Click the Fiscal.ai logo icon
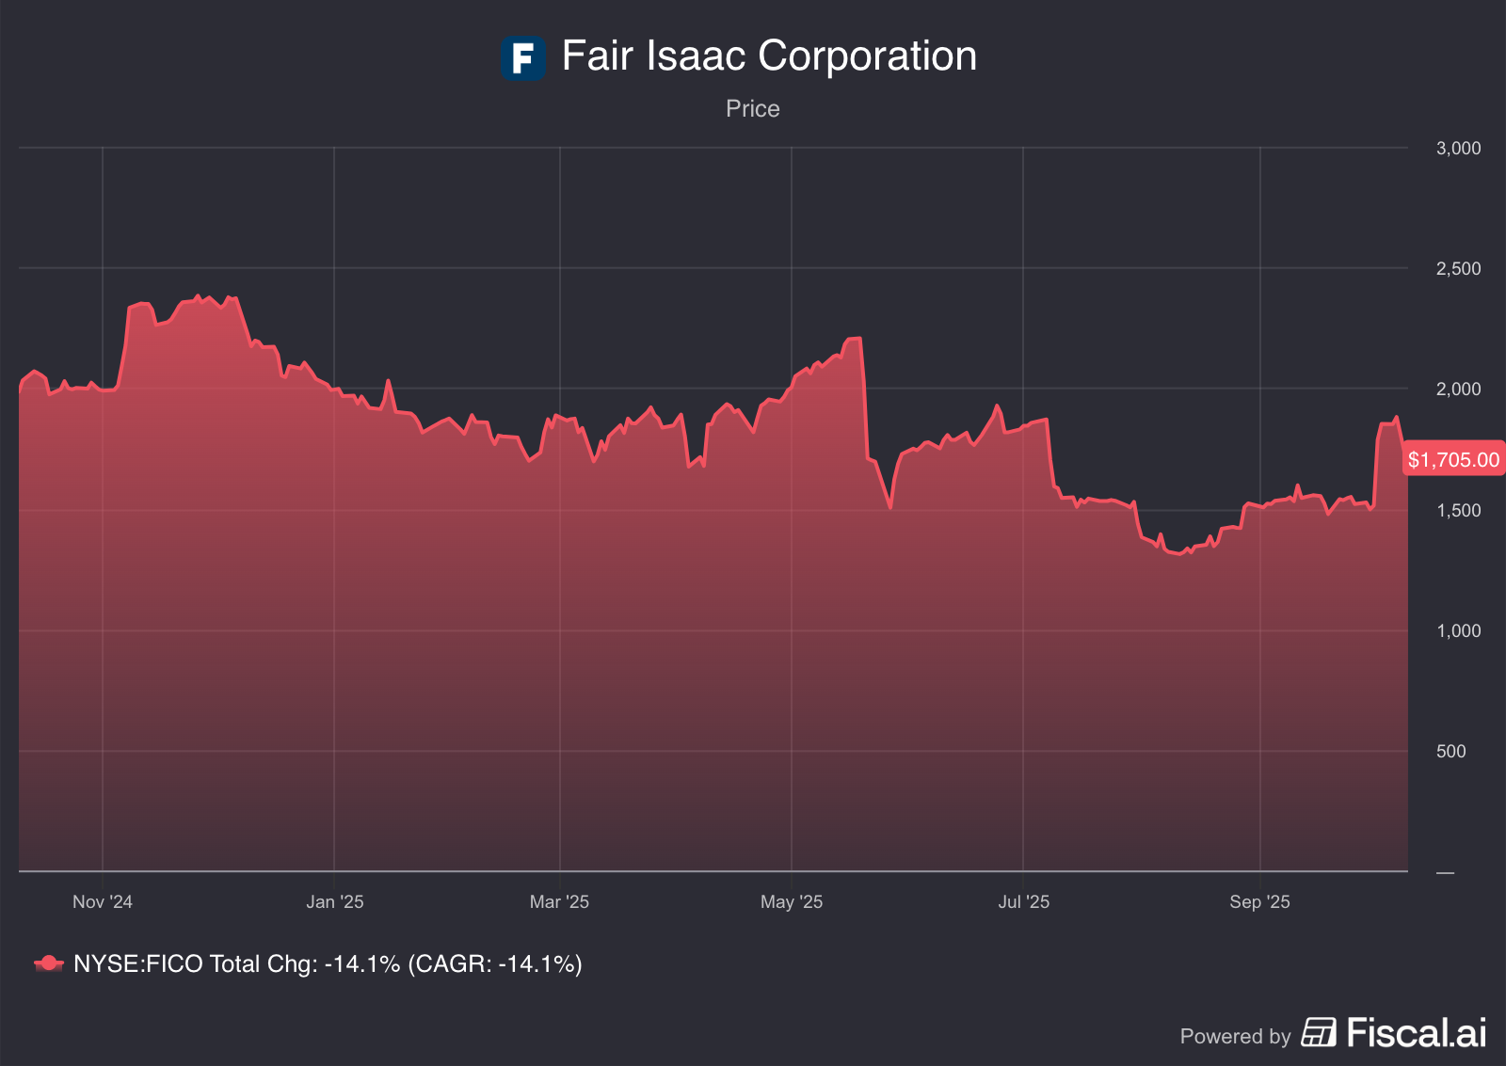1506x1066 pixels. point(1319,1032)
